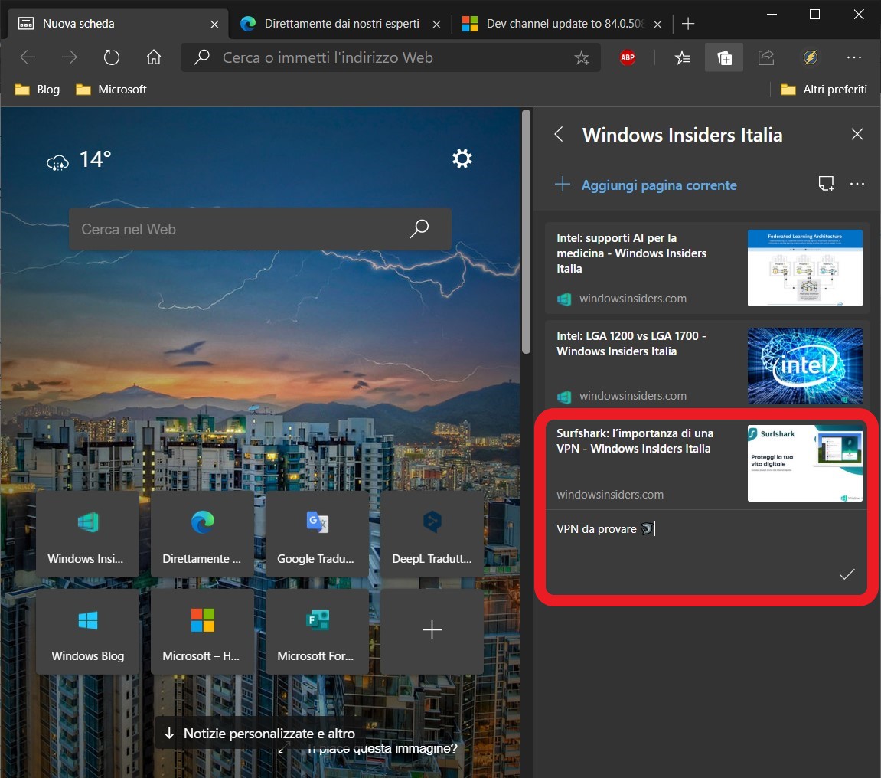
Task: Open the Share toolbar icon
Action: click(766, 57)
